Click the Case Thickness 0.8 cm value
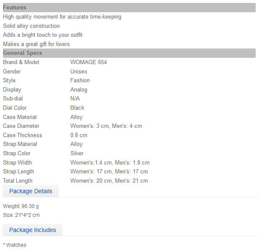The width and height of the screenshot is (262, 251). click(x=79, y=136)
